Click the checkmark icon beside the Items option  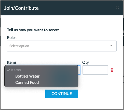[x=8, y=70]
